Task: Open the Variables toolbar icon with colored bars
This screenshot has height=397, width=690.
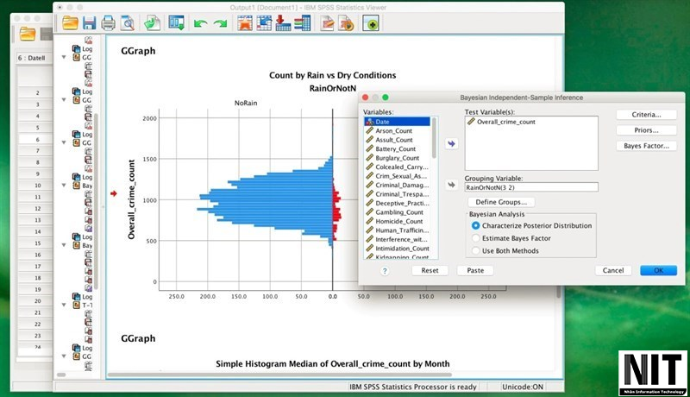Action: [x=303, y=23]
